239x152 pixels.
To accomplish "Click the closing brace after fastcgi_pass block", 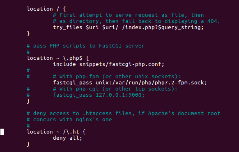I will pyautogui.click(x=28, y=101).
